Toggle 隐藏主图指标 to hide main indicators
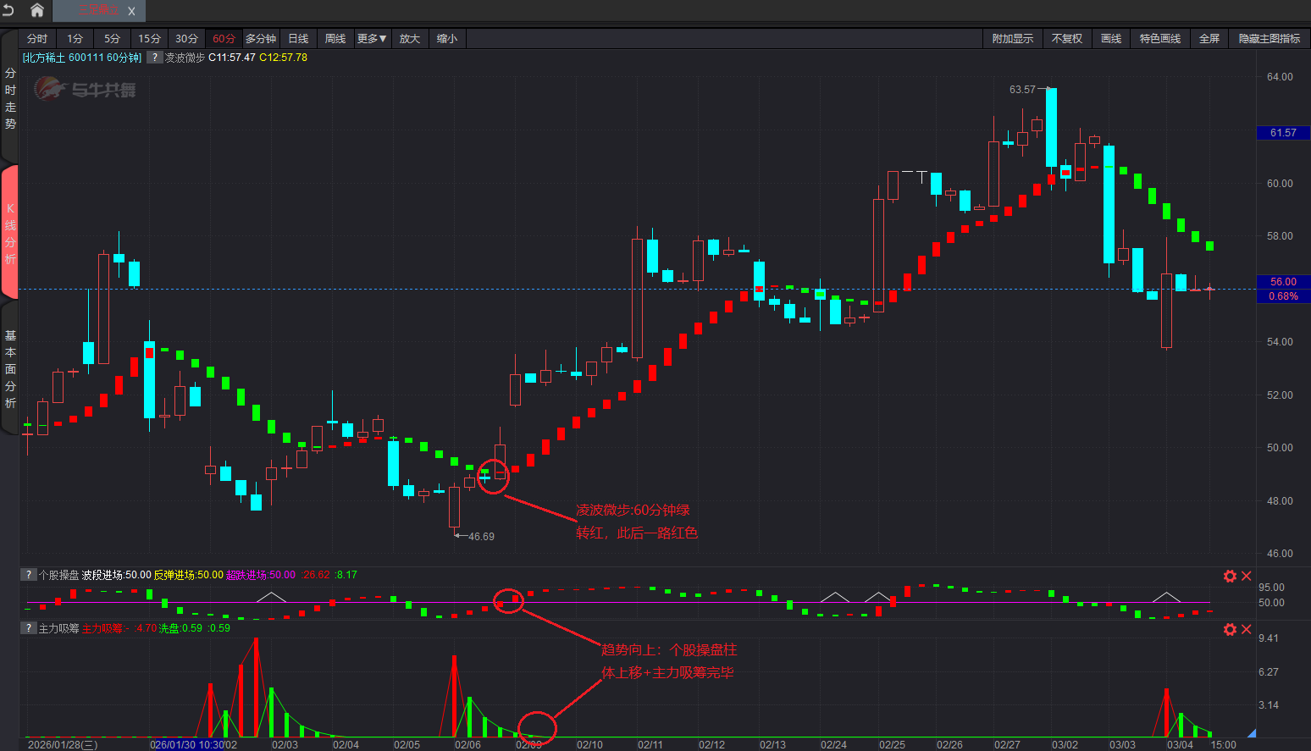This screenshot has height=751, width=1311. click(x=1269, y=39)
